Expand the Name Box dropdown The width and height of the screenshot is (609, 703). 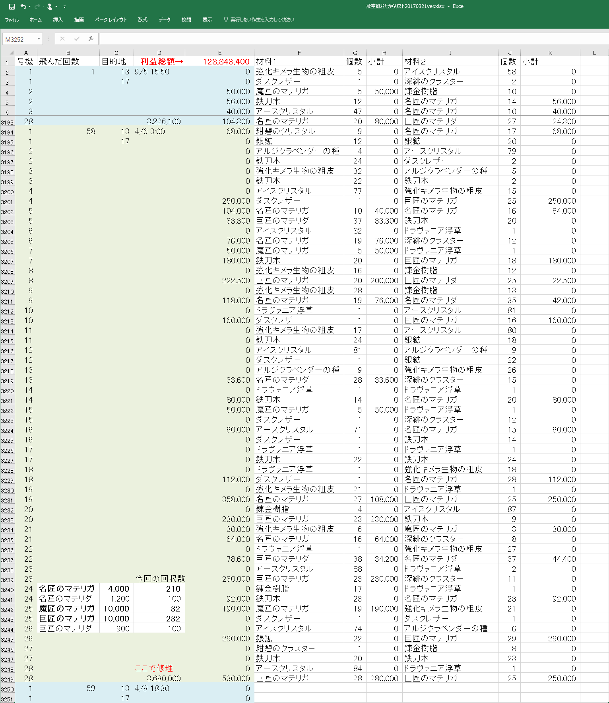(x=39, y=39)
